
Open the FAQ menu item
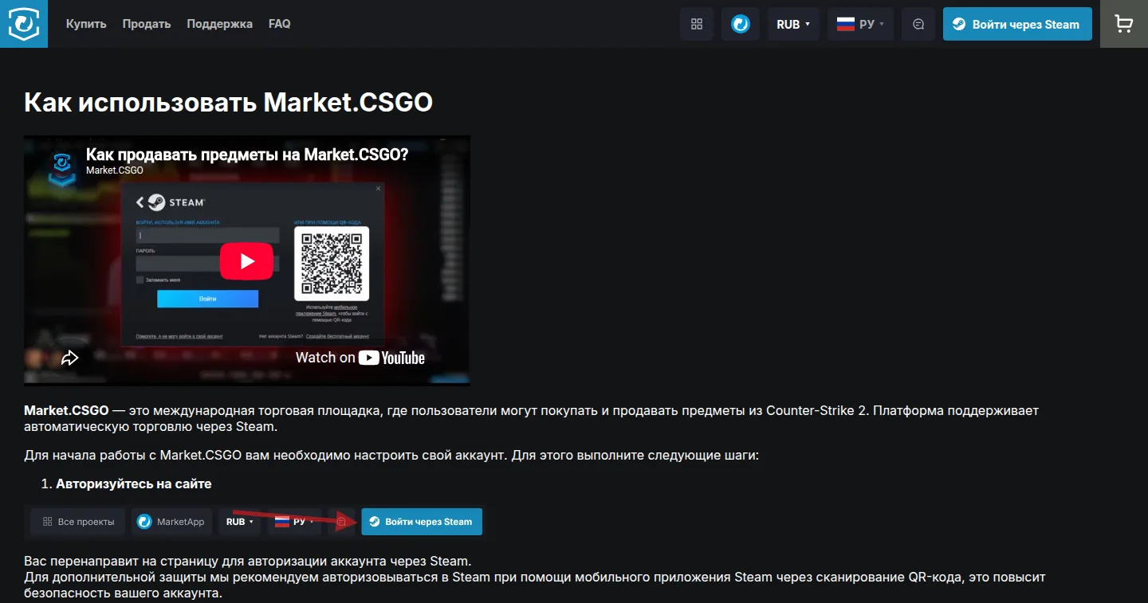click(280, 24)
